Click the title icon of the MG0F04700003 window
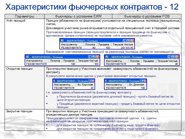185x139 pixels. (107, 57)
